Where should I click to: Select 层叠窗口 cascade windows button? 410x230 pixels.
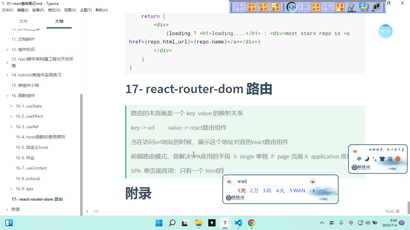328,7
